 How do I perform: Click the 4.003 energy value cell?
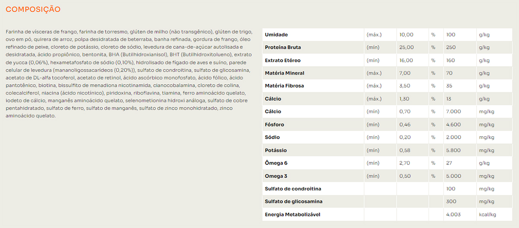pyautogui.click(x=453, y=215)
